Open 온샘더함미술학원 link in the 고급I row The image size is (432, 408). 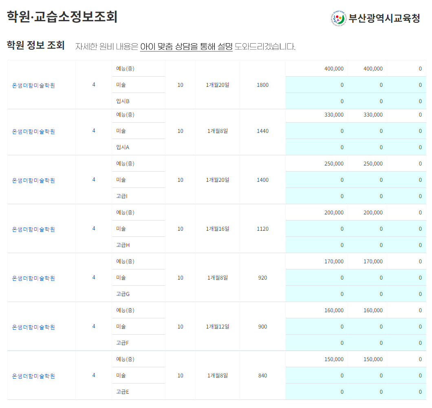pyautogui.click(x=33, y=180)
